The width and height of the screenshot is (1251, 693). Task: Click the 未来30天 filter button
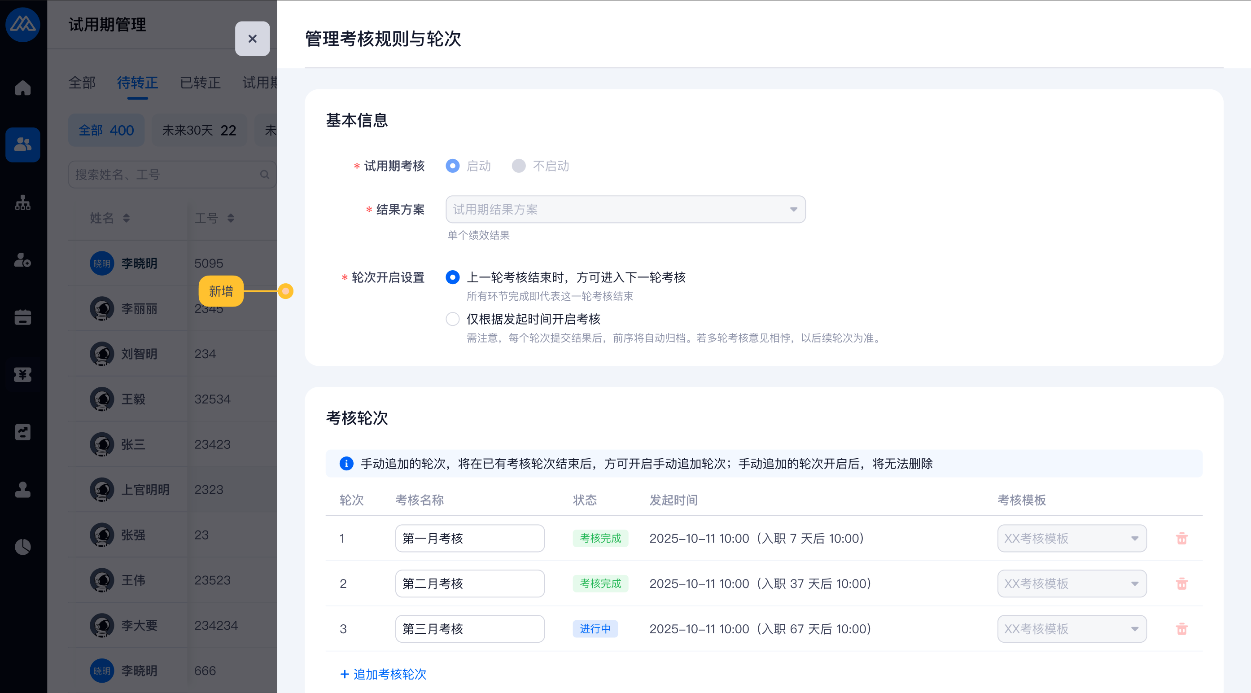[199, 130]
